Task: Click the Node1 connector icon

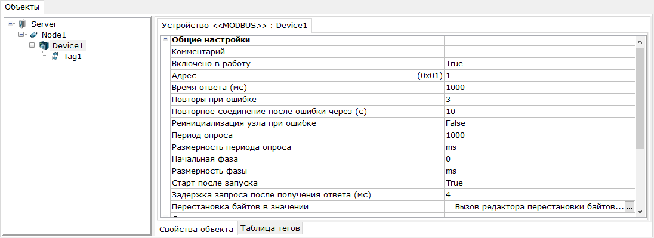Action: pyautogui.click(x=33, y=35)
